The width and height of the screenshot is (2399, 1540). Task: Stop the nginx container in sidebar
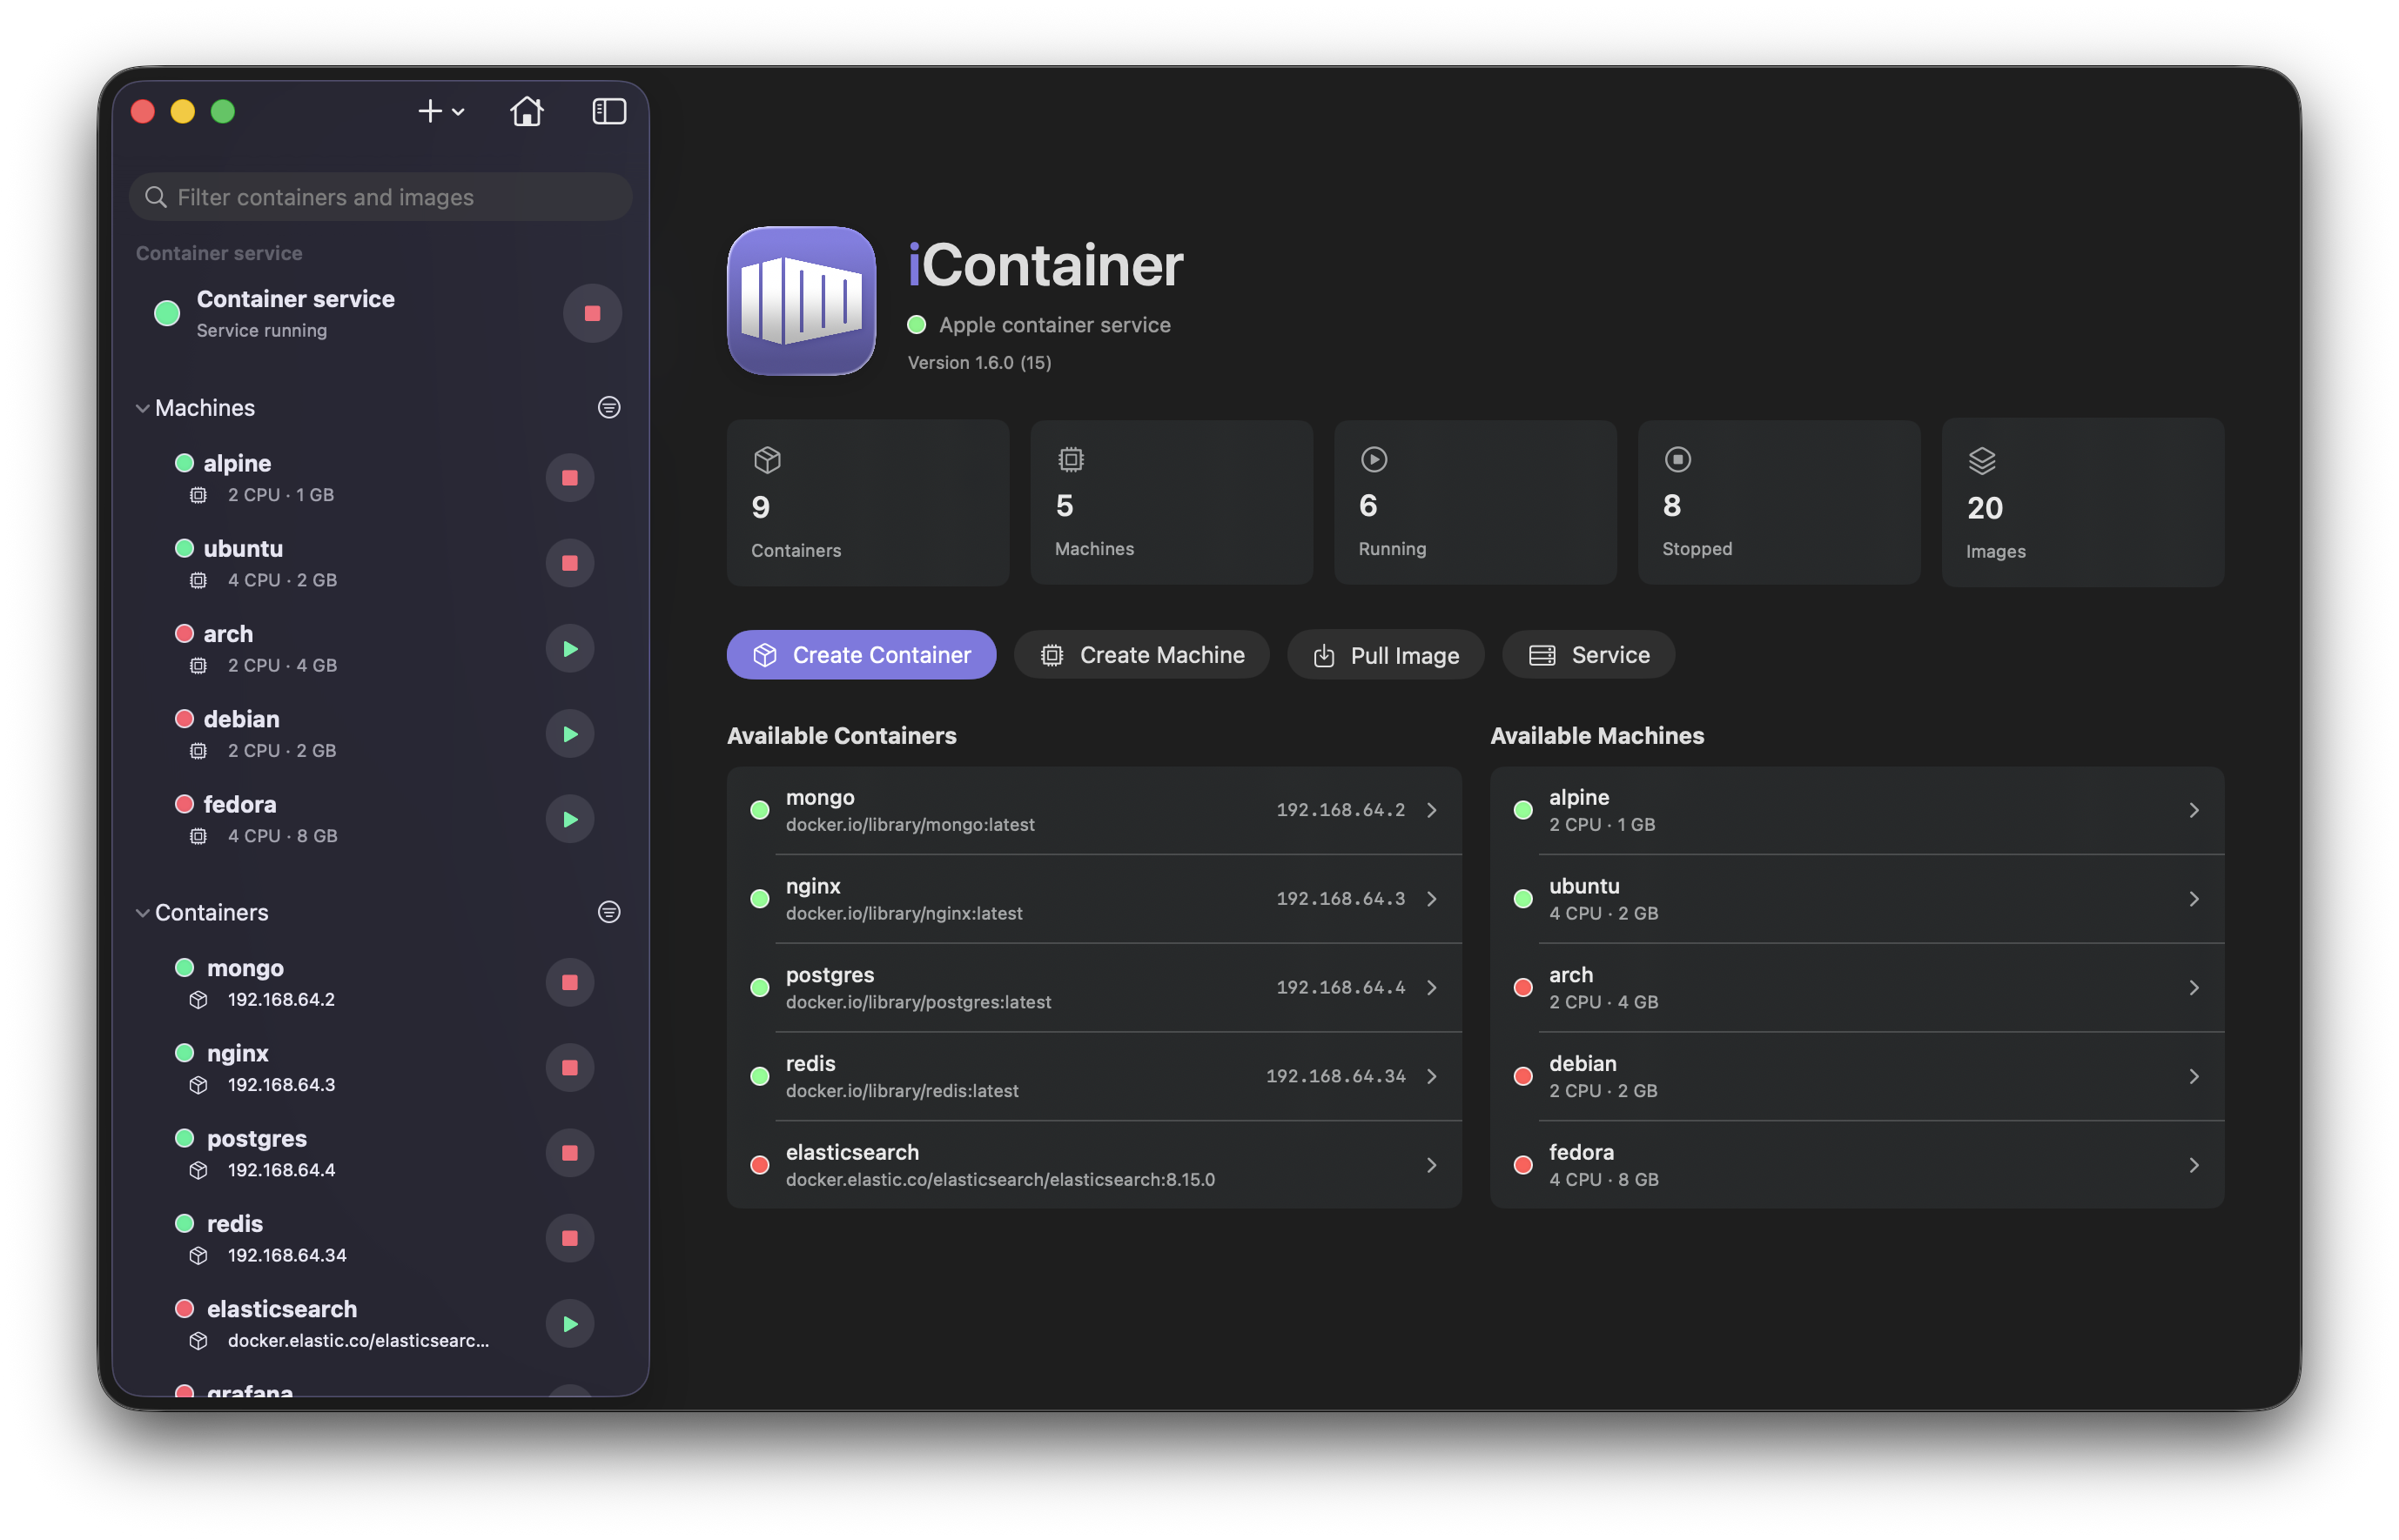tap(569, 1067)
